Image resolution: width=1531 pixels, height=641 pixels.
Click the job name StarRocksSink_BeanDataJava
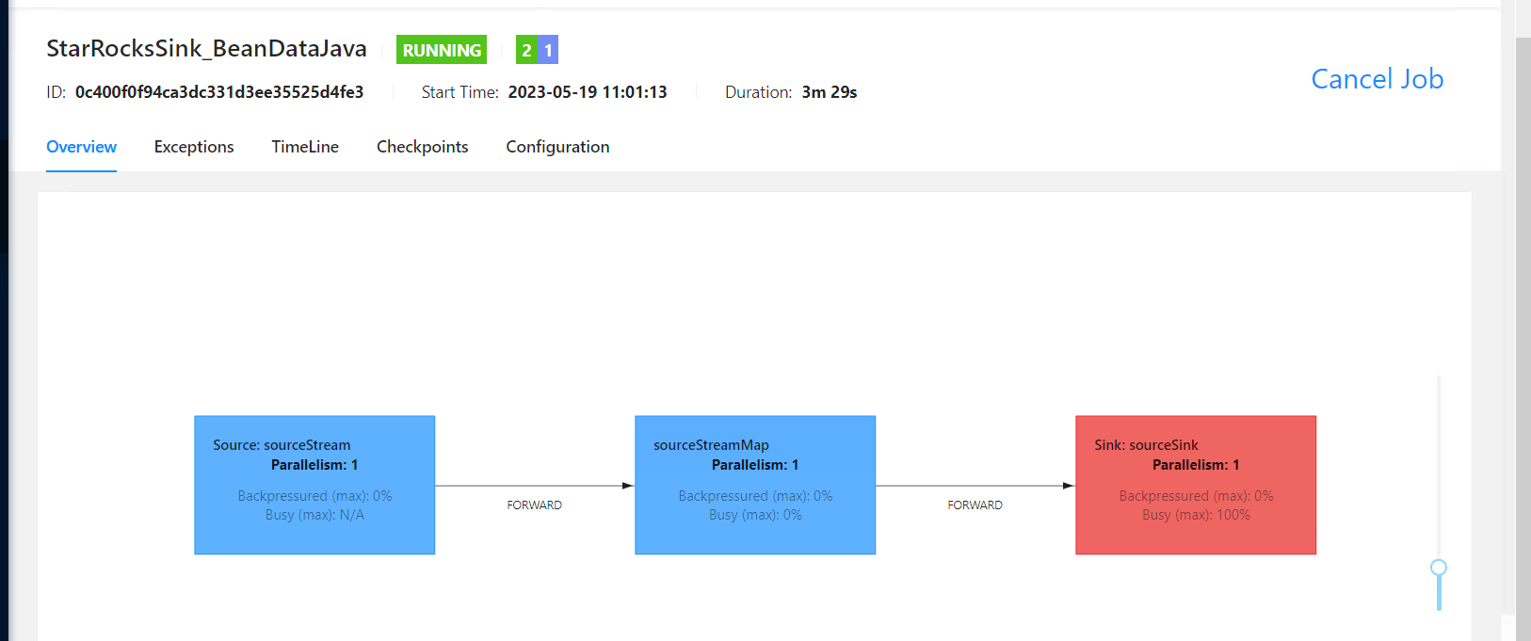[x=206, y=49]
